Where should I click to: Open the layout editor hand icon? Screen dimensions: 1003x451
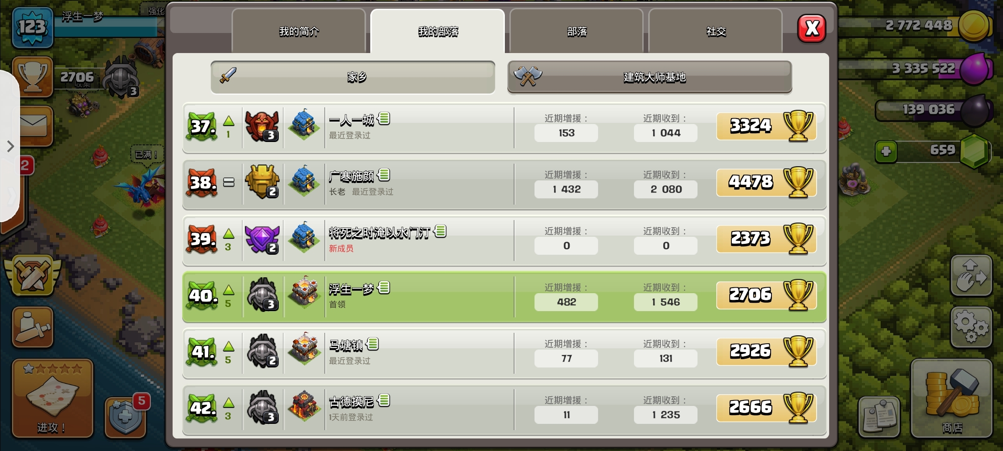pyautogui.click(x=971, y=276)
